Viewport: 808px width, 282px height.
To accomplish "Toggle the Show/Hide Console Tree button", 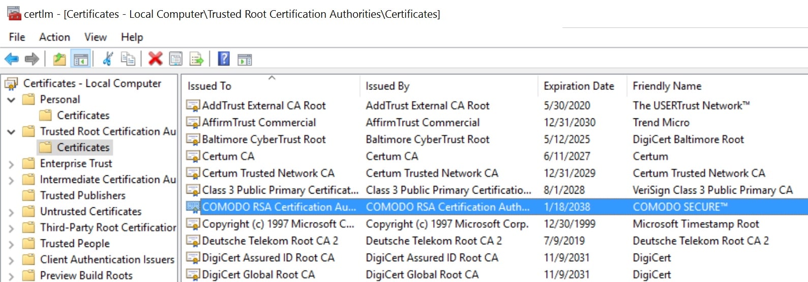I will (x=81, y=59).
